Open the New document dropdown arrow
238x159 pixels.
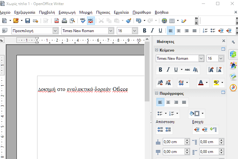[10, 21]
